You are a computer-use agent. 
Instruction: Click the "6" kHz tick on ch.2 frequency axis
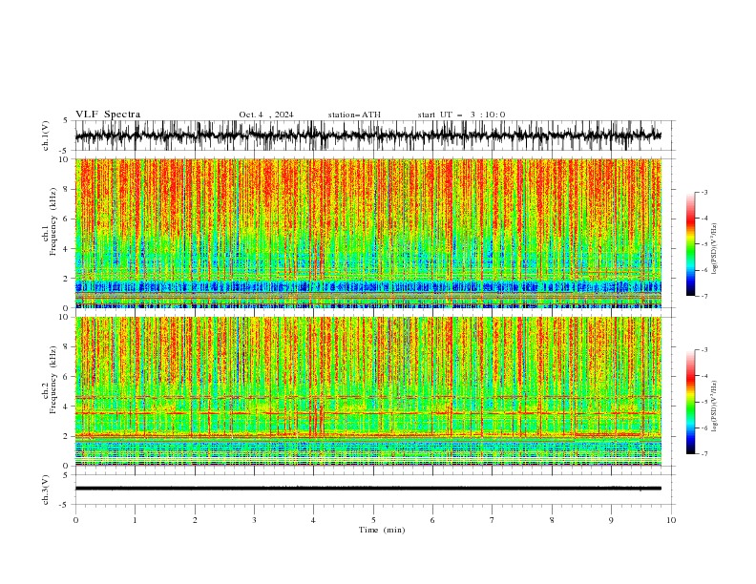[x=66, y=377]
